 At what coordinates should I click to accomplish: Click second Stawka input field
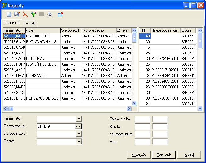[x=160, y=127]
